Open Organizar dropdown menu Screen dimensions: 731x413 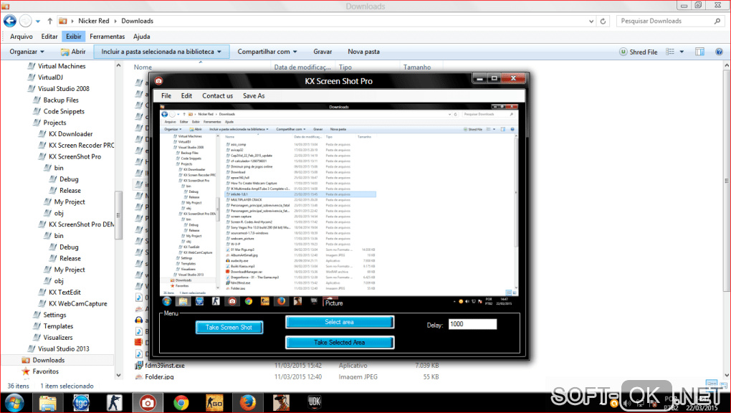27,52
